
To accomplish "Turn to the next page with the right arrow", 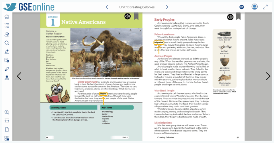I will [x=268, y=76].
